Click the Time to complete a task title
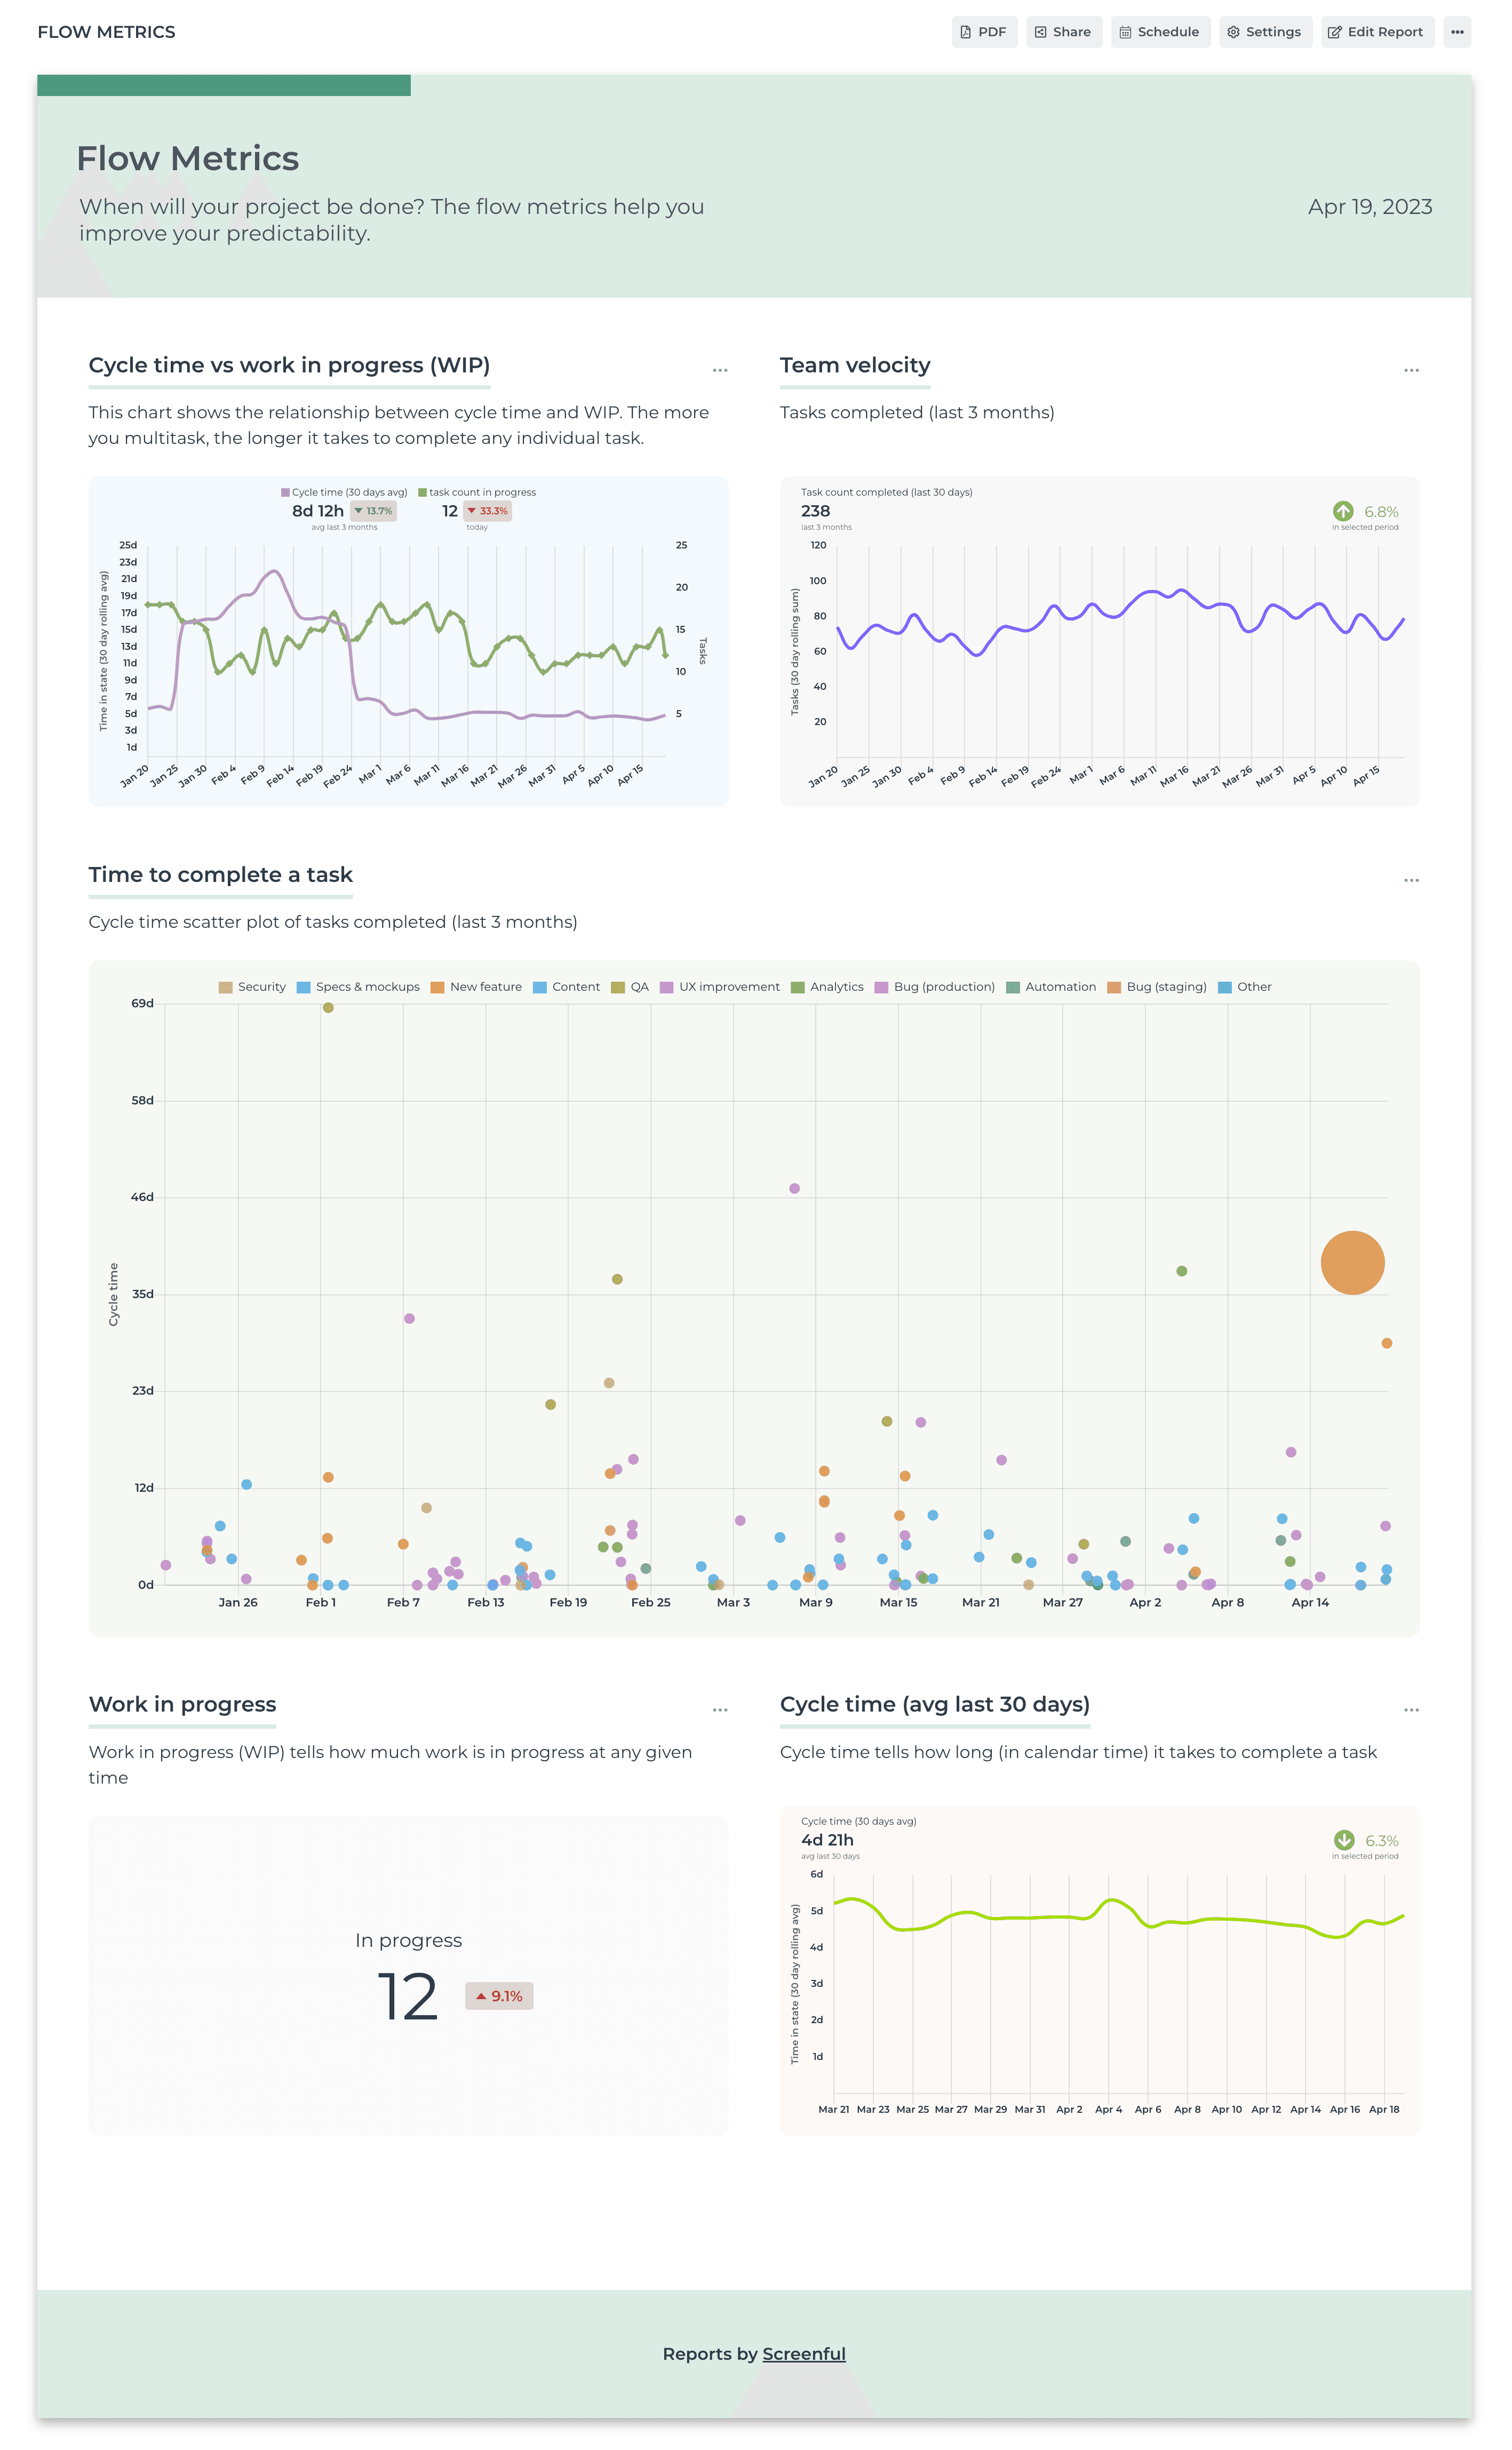 (x=220, y=875)
